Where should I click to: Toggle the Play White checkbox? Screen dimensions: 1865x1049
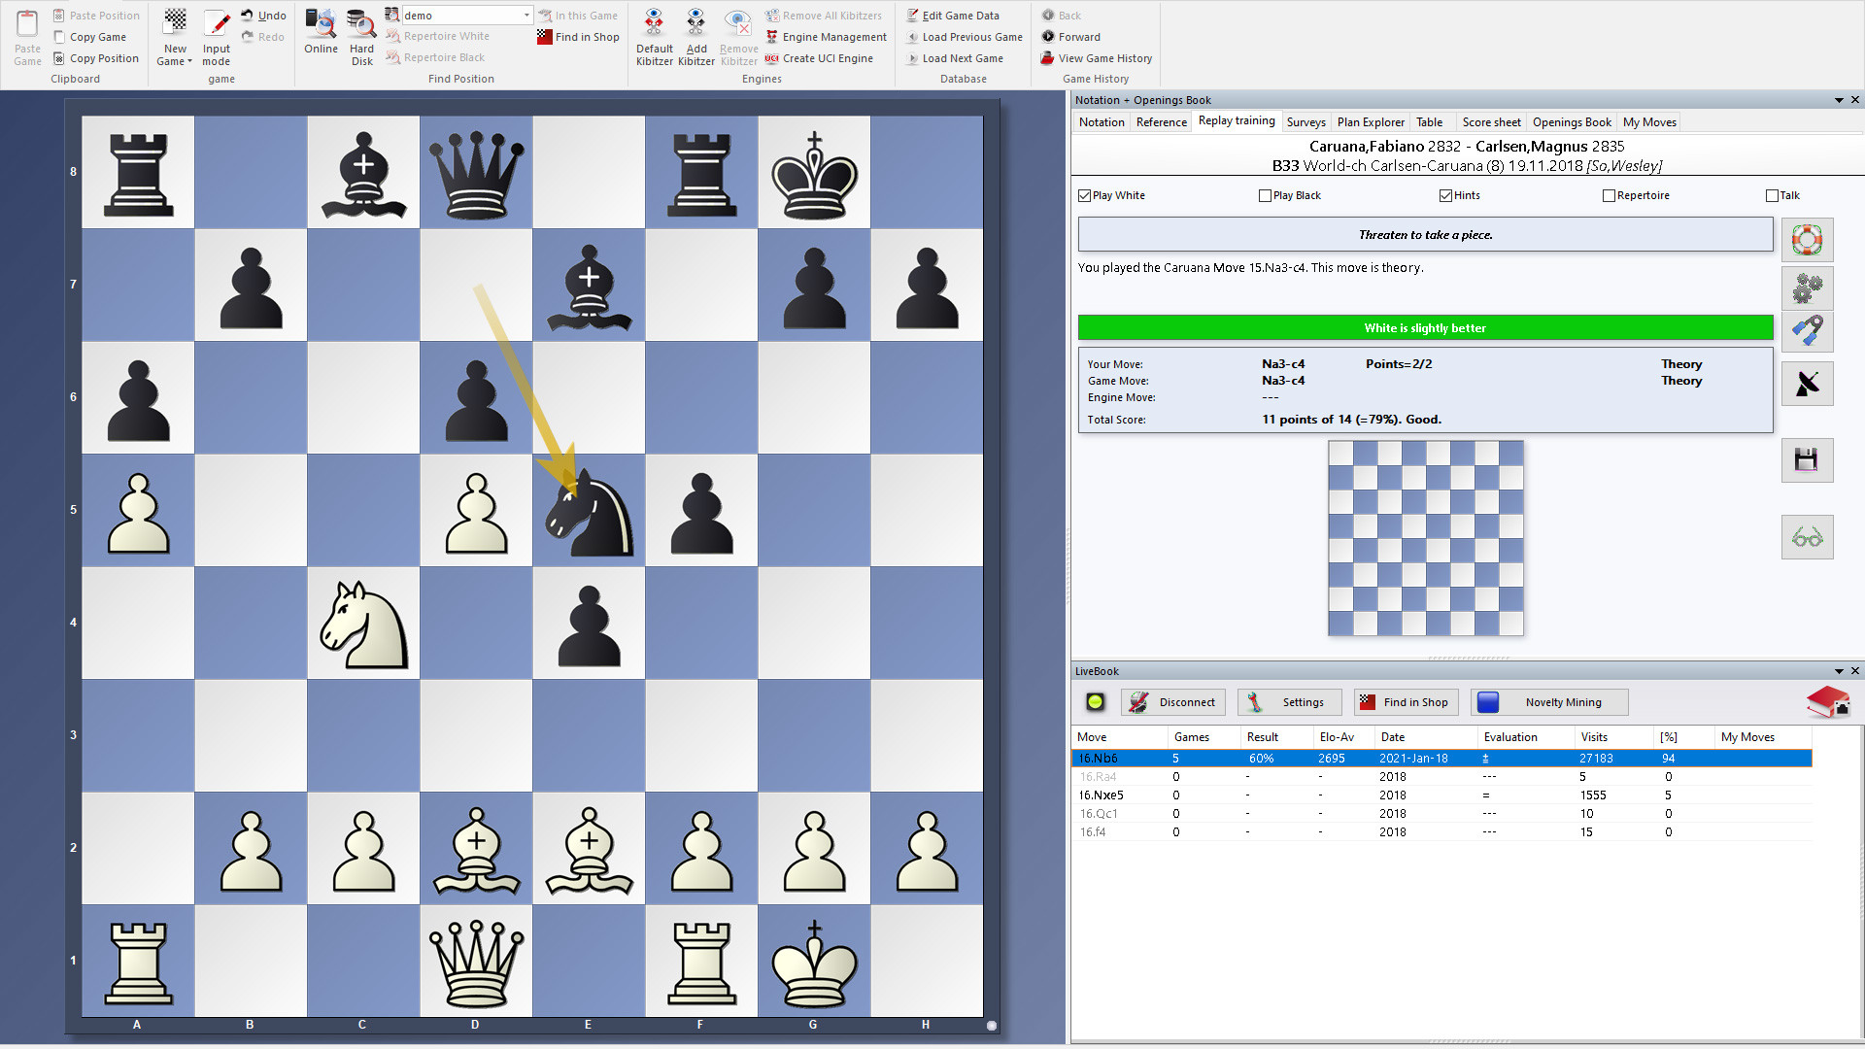tap(1085, 194)
